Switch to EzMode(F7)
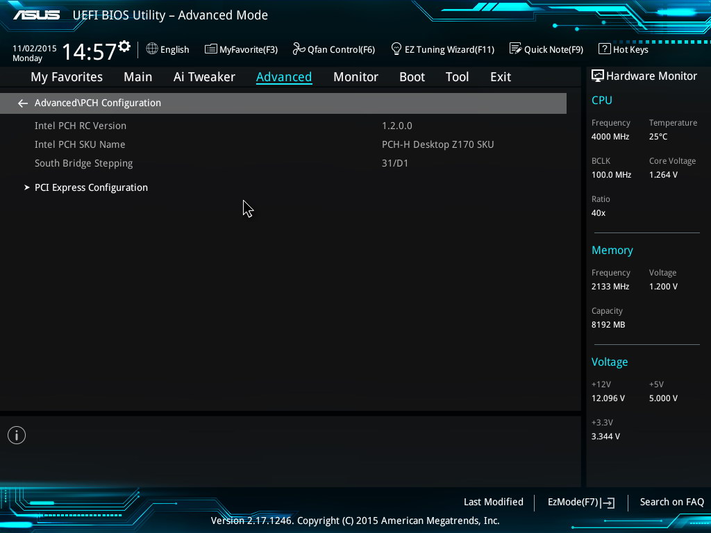Screen dimensions: 711x533 [x=580, y=502]
